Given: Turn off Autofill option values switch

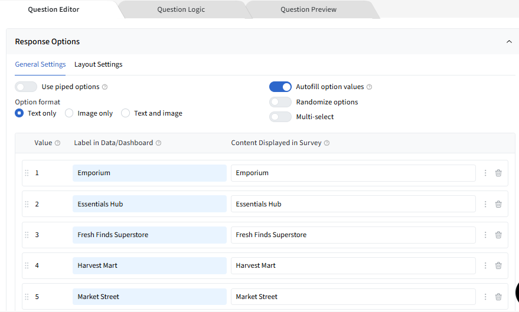Looking at the screenshot, I should coord(280,87).
